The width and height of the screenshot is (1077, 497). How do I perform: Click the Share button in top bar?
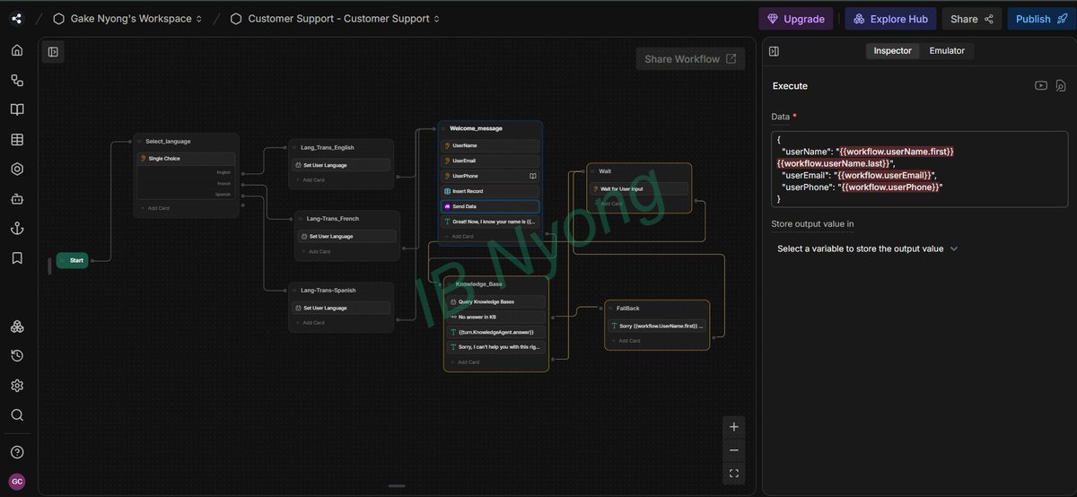coord(972,19)
